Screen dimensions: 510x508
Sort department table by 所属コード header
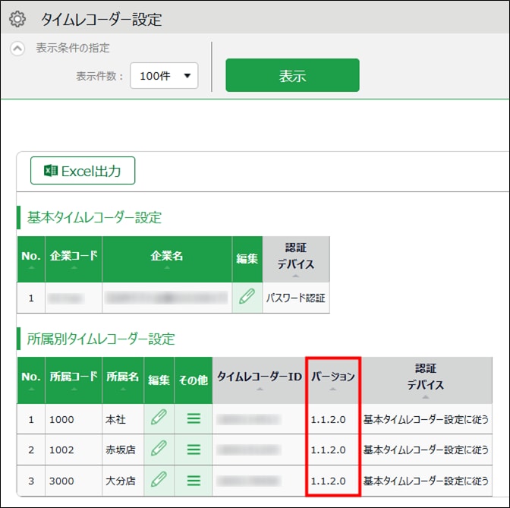[x=74, y=380]
